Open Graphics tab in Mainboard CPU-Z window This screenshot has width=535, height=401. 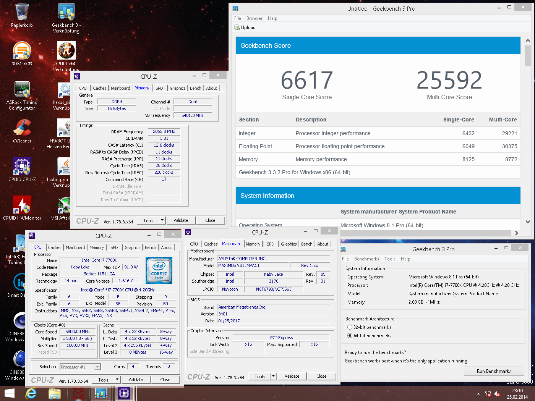(289, 244)
